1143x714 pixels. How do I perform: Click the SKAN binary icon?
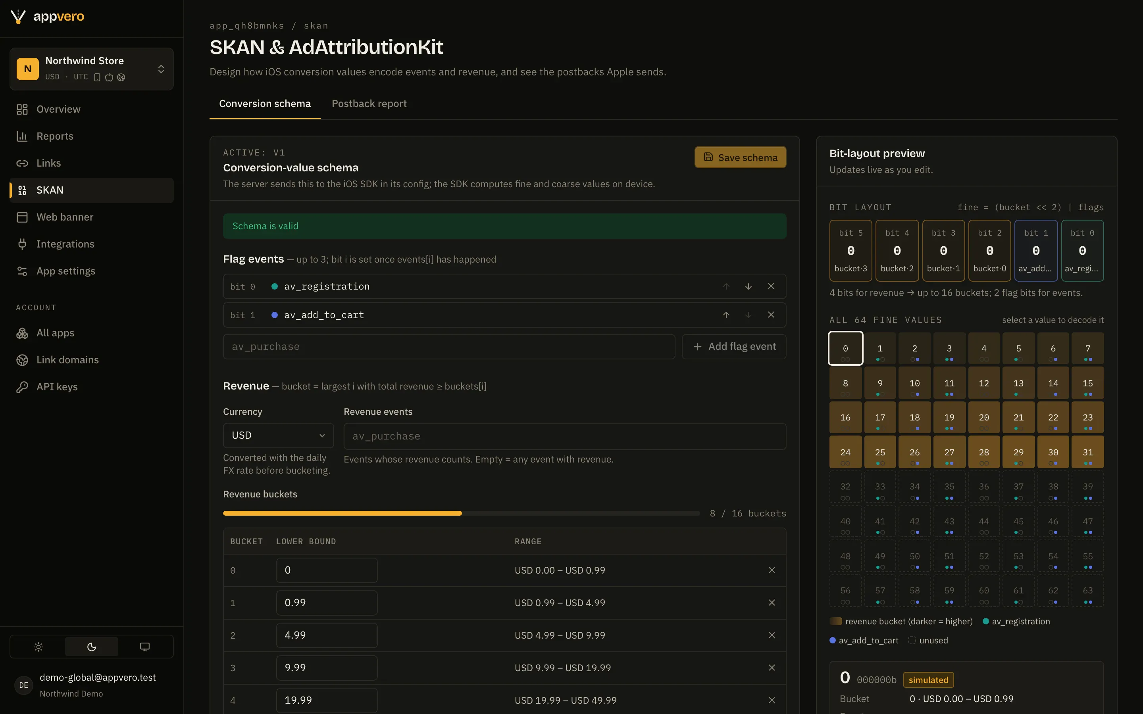click(x=22, y=190)
